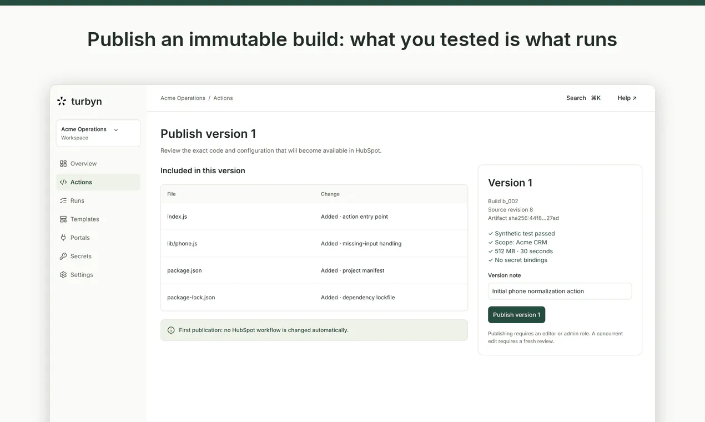
Task: Open Runs using the checklist icon
Action: [63, 201]
